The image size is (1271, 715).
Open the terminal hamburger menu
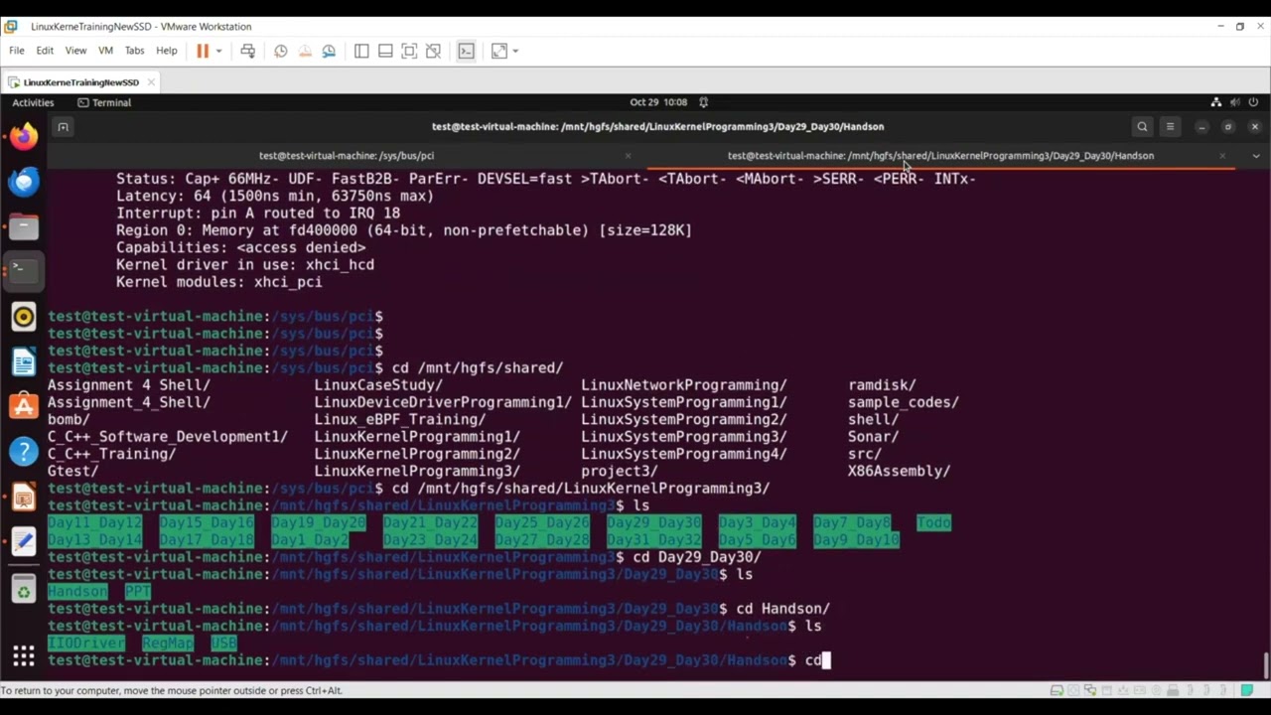(x=1170, y=127)
